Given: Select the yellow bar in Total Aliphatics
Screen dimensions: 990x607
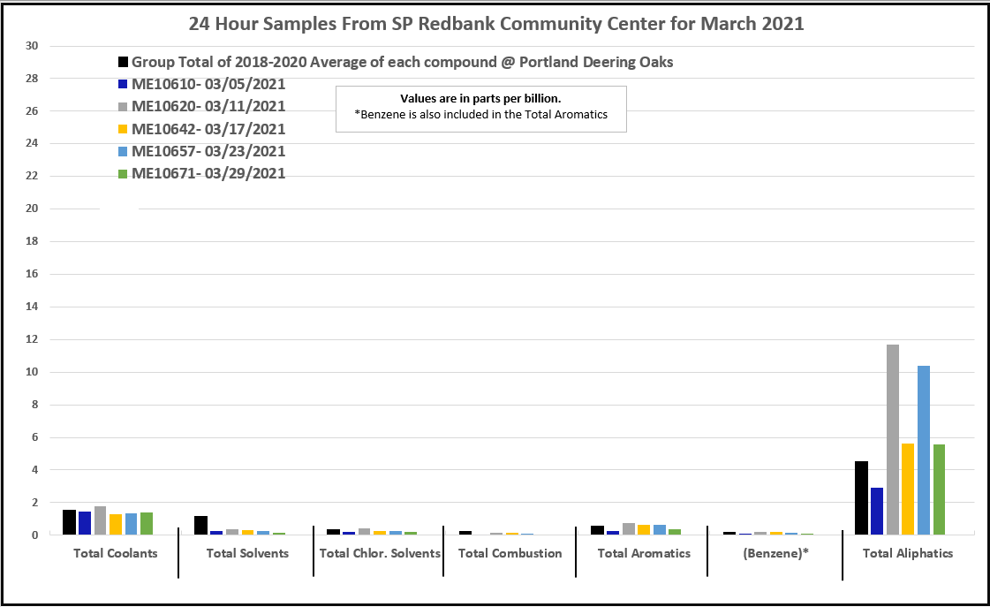Looking at the screenshot, I should tap(908, 489).
